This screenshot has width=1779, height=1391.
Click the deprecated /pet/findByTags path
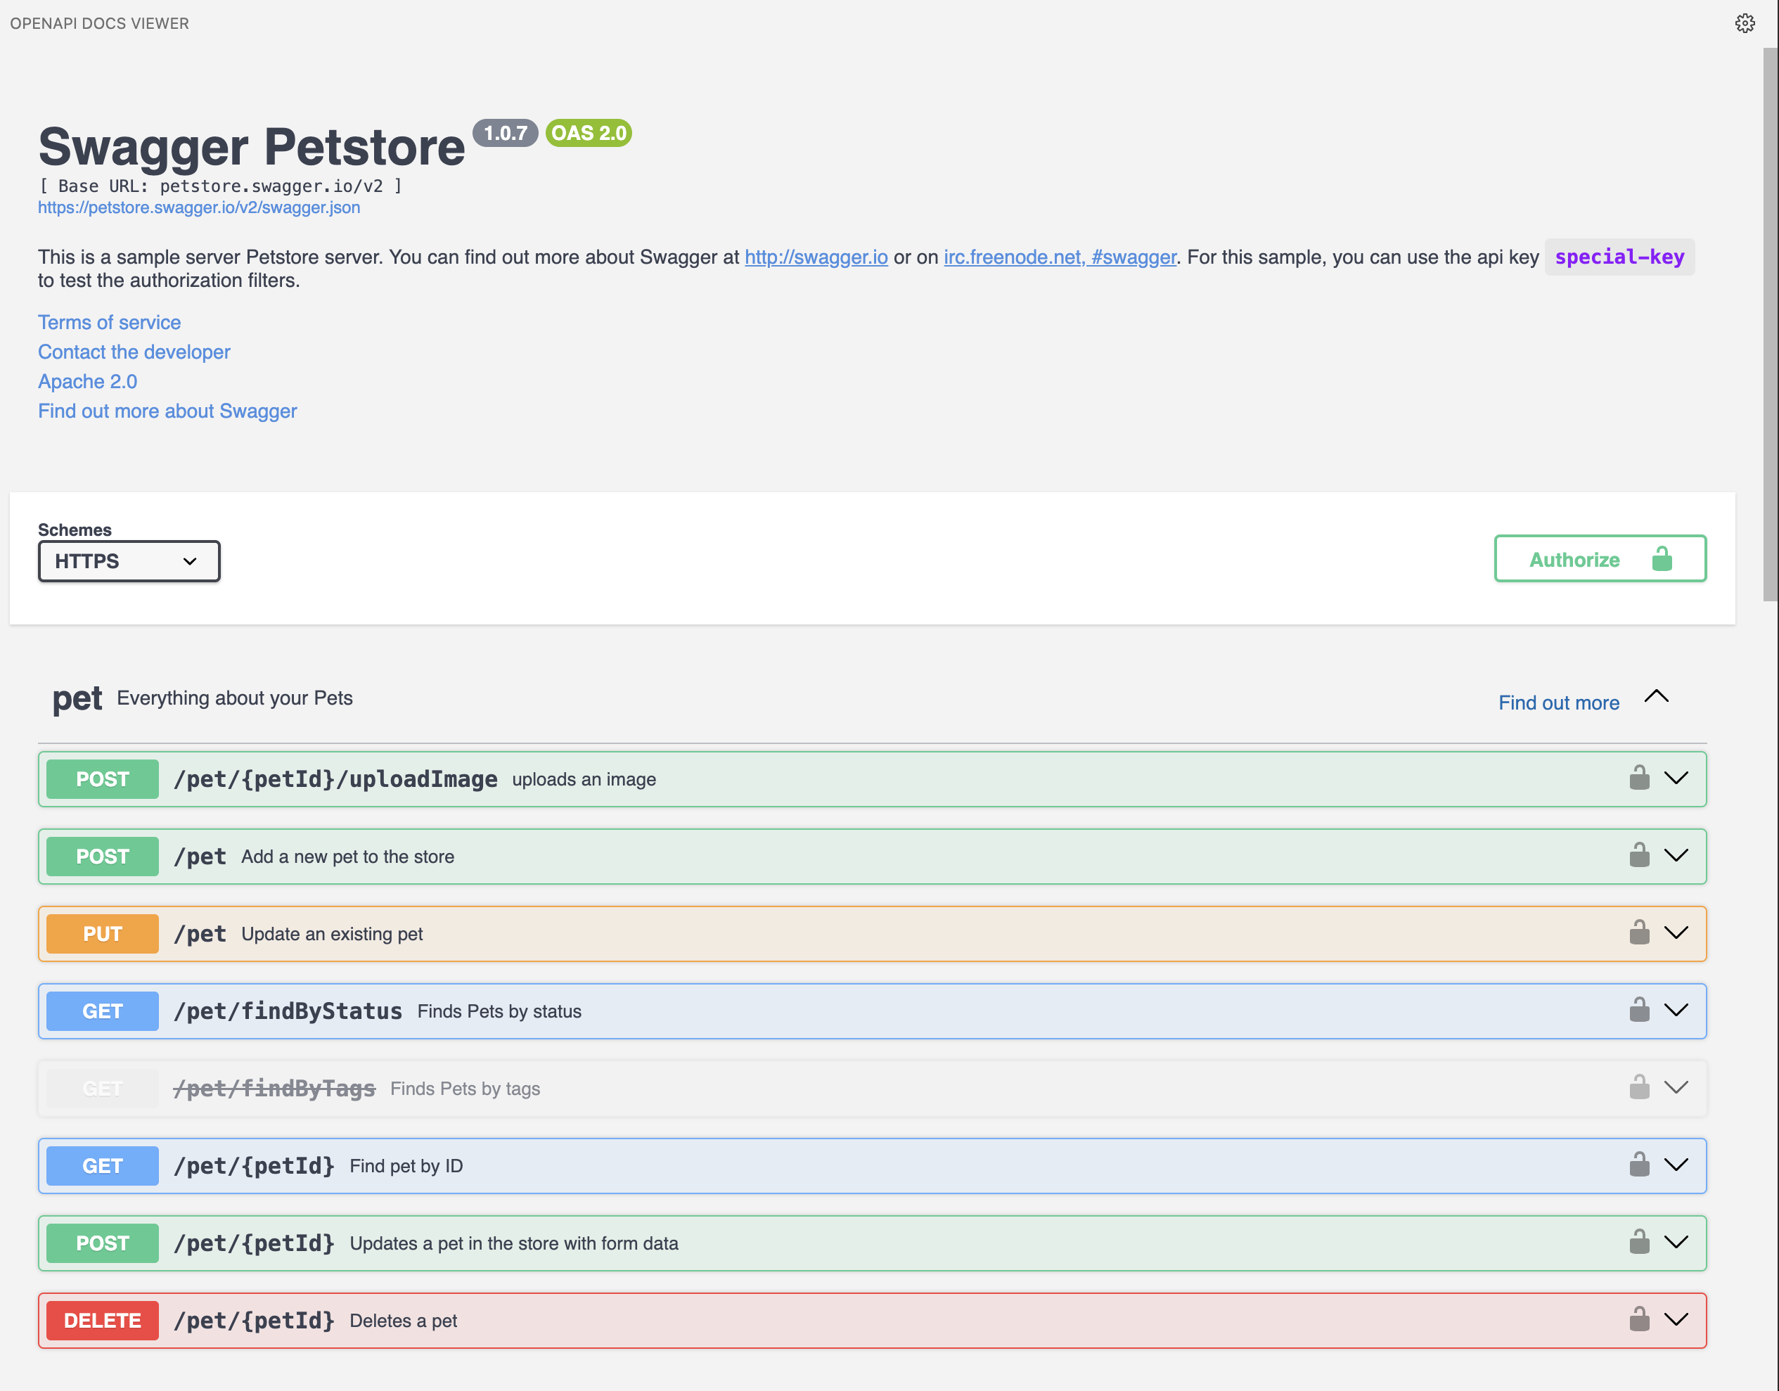pyautogui.click(x=274, y=1089)
